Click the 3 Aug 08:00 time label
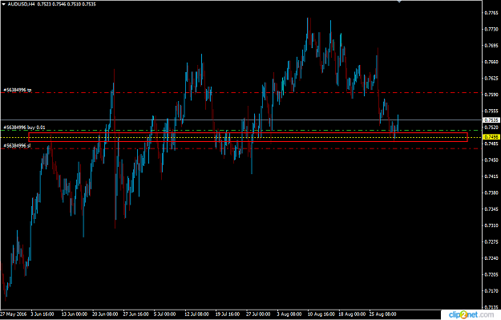Image resolution: width=501 pixels, height=320 pixels. [289, 314]
